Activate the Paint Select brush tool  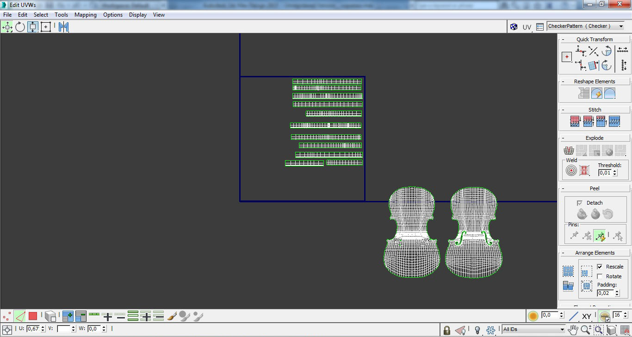pos(172,316)
